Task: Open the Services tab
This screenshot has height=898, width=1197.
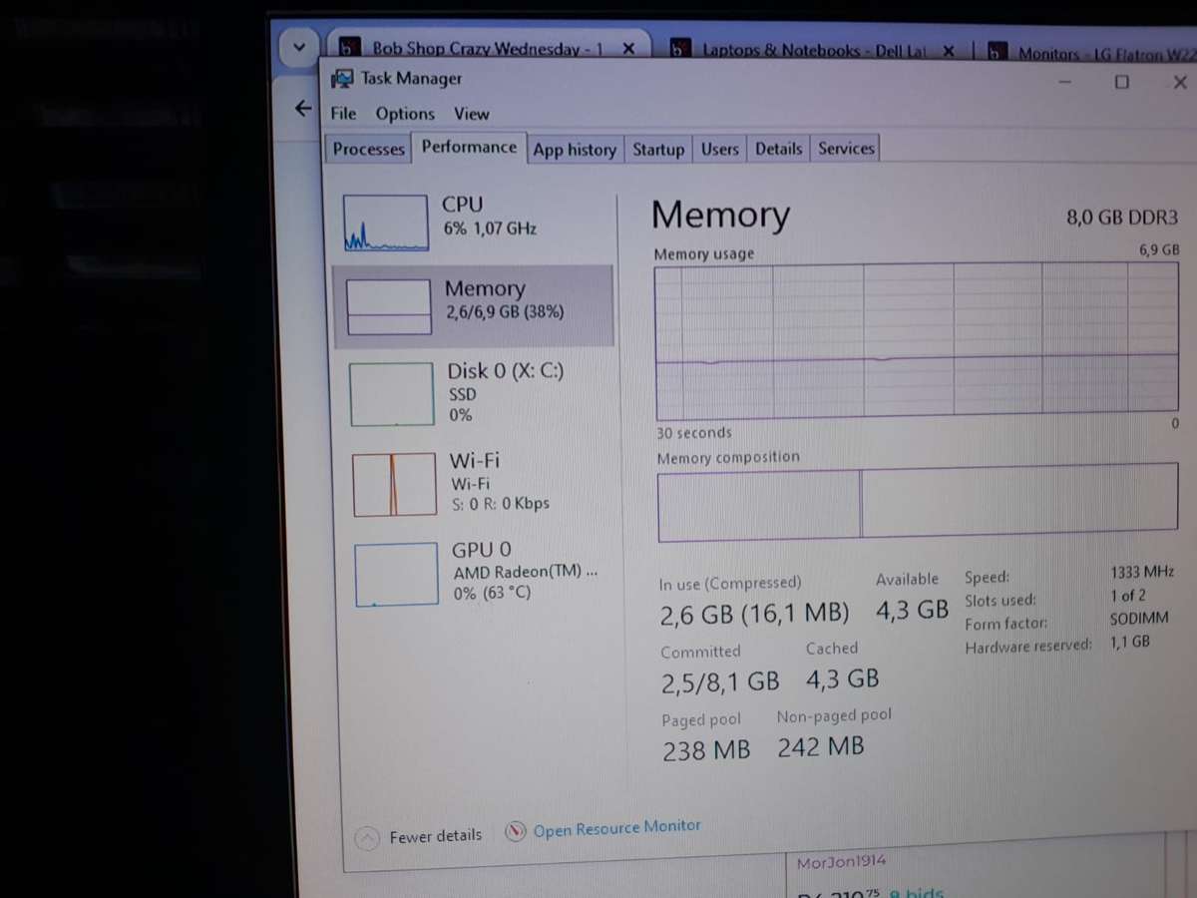Action: pyautogui.click(x=845, y=149)
